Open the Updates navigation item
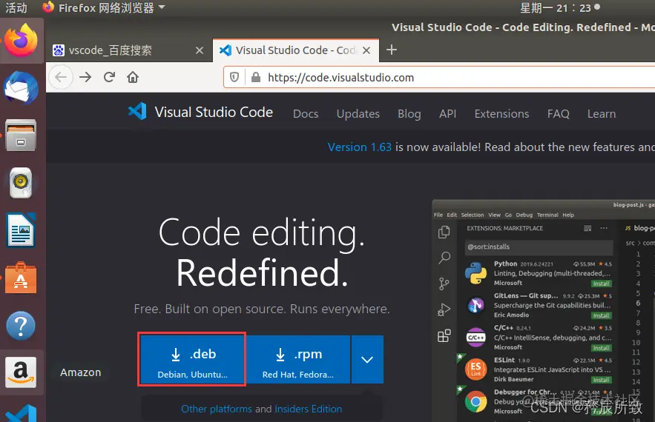Image resolution: width=655 pixels, height=422 pixels. point(358,113)
